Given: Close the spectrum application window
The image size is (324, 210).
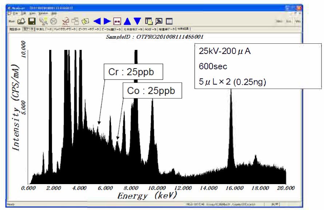Looking at the screenshot, I should [x=299, y=8].
